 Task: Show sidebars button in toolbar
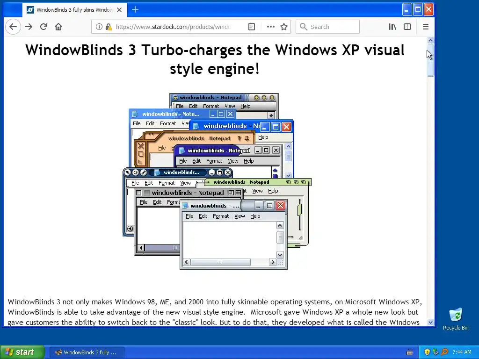(x=407, y=27)
